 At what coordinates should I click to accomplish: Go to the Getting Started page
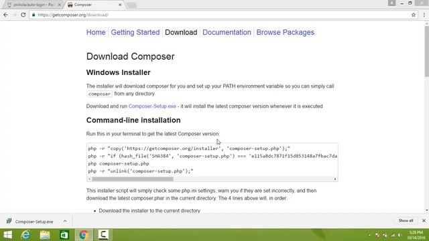[x=135, y=32]
